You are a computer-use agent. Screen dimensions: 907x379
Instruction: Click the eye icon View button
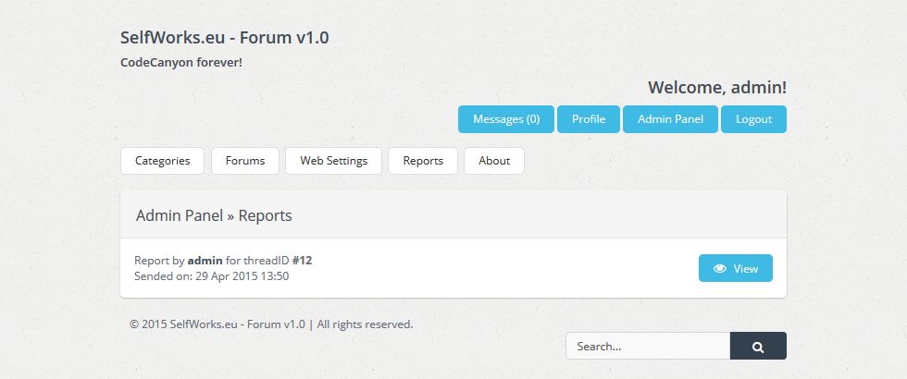[735, 268]
